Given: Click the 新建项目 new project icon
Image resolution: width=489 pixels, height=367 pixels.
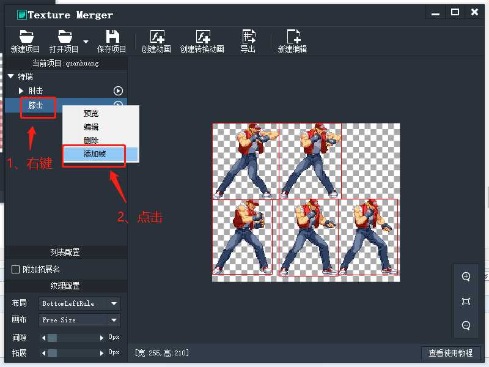Looking at the screenshot, I should (x=26, y=37).
